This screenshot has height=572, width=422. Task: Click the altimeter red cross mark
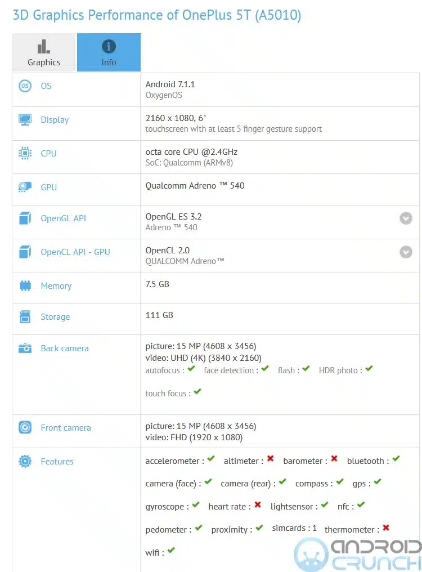(270, 459)
